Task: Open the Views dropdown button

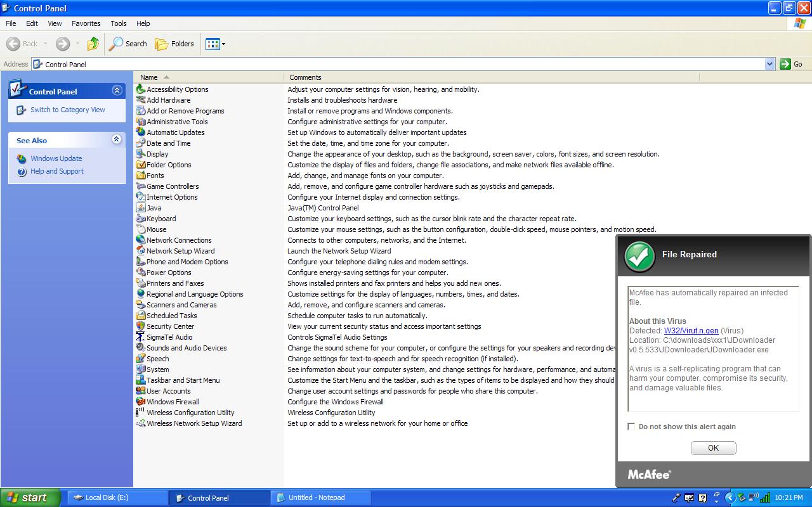Action: click(x=215, y=44)
